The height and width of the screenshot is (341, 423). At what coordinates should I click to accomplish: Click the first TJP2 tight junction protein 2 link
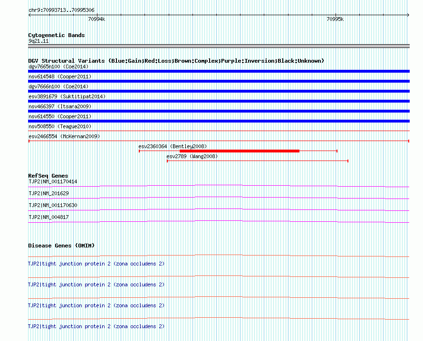(x=96, y=264)
